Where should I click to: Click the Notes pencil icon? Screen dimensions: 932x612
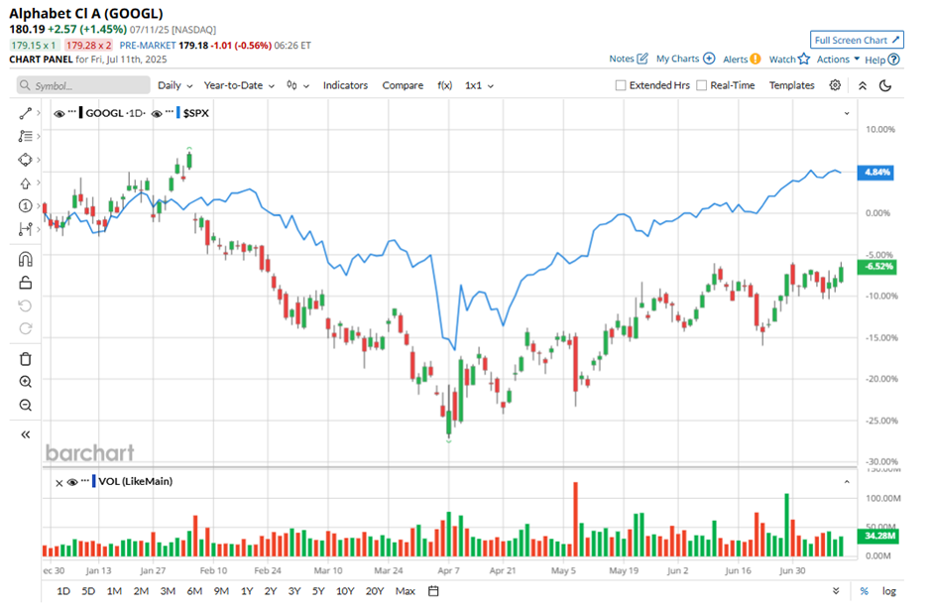tap(642, 59)
